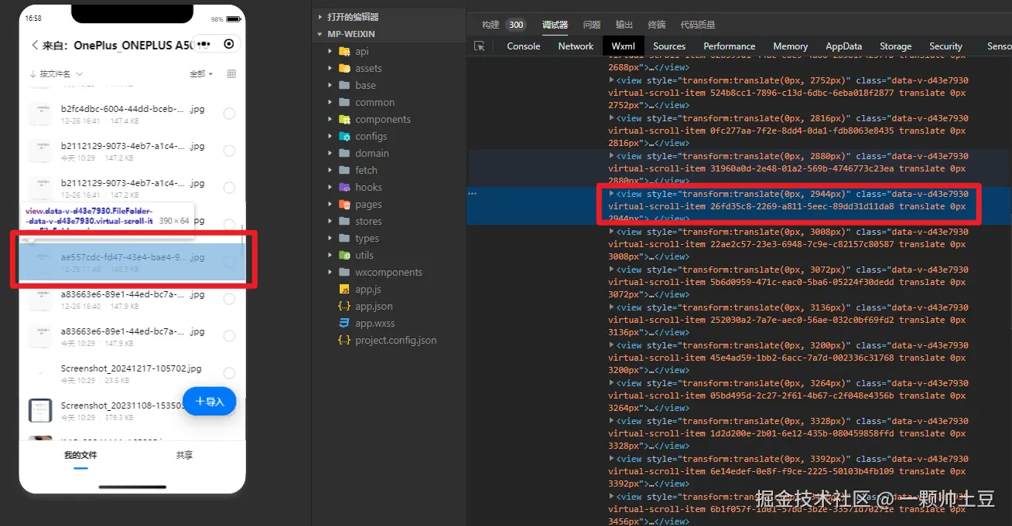Viewport: 1012px width, 526px height.
Task: Expand the assets folder arrow
Action: 330,68
